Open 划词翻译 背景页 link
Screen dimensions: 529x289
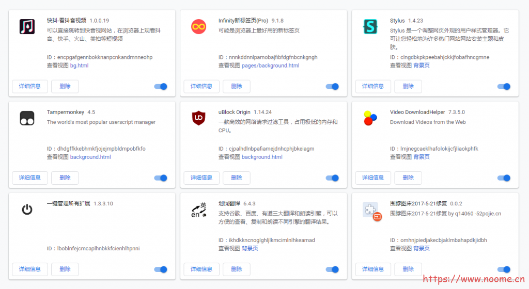[x=250, y=248]
